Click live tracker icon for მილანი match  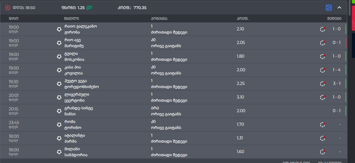point(323,152)
